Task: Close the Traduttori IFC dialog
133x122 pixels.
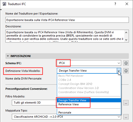Action: click(127, 4)
